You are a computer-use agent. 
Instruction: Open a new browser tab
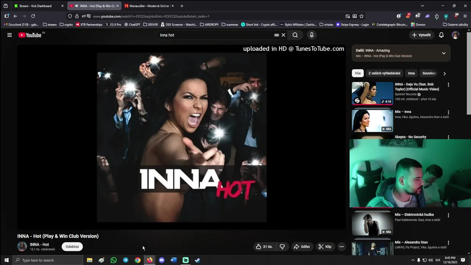pos(182,6)
